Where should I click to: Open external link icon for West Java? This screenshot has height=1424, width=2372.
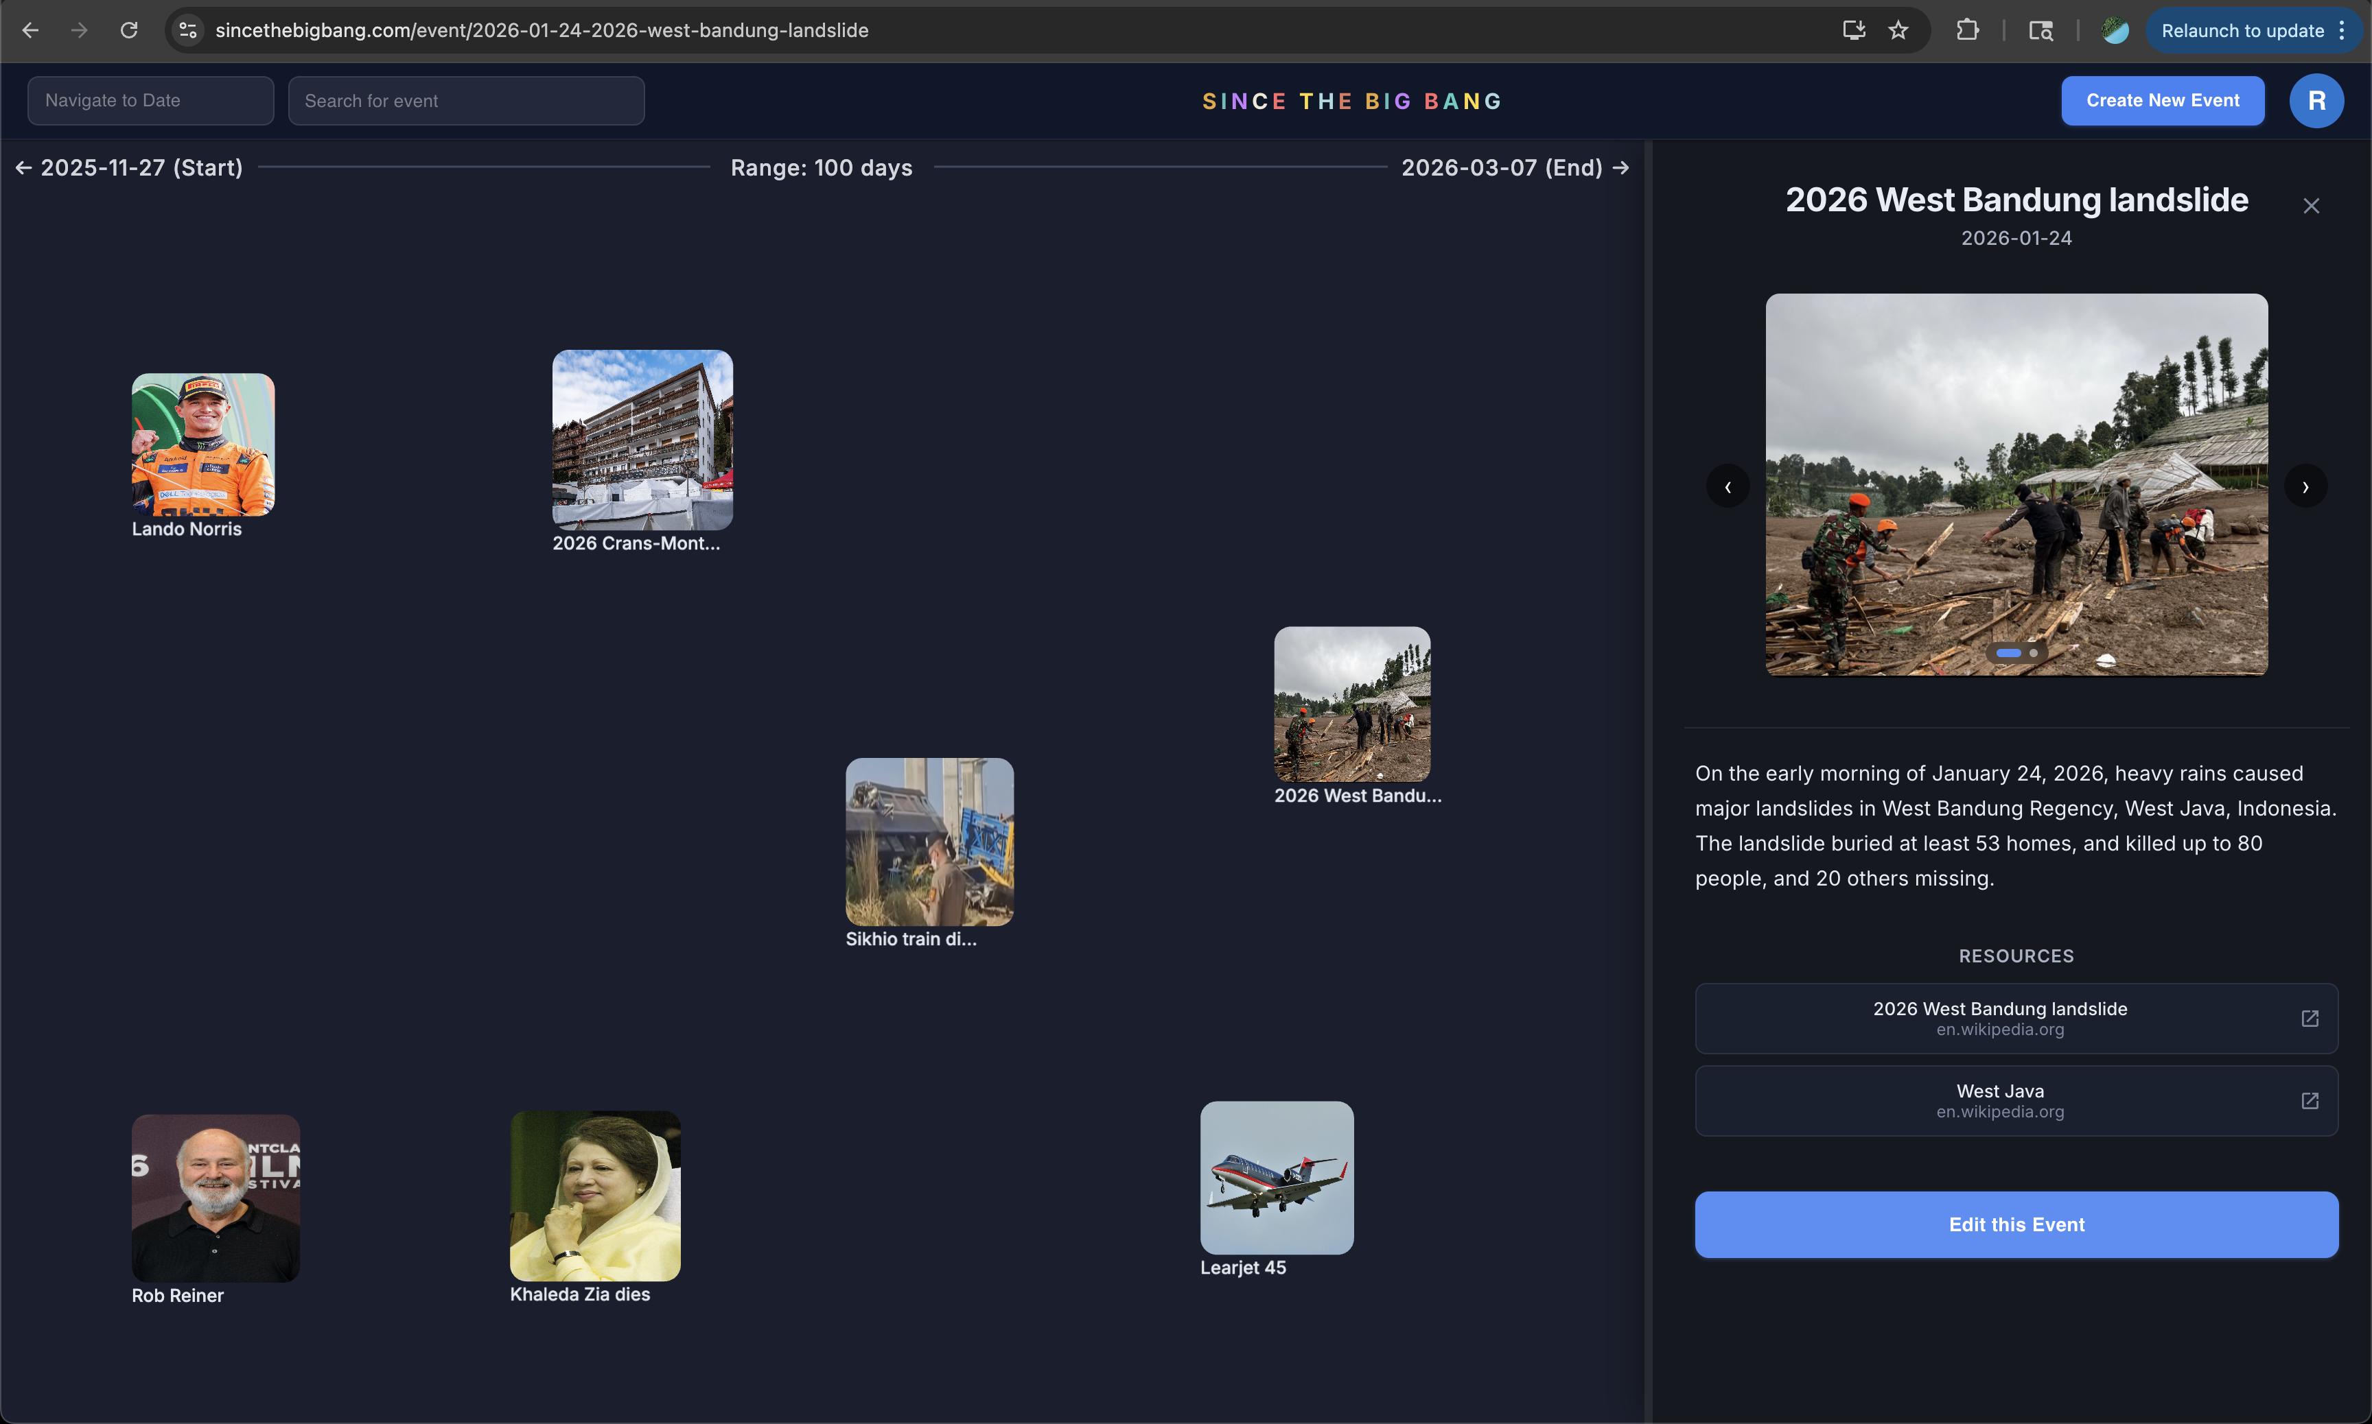(x=2310, y=1101)
